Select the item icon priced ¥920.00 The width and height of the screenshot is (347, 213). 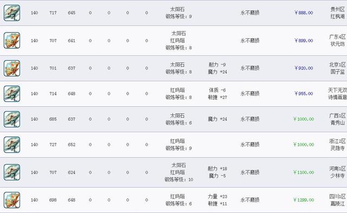pos(12,68)
